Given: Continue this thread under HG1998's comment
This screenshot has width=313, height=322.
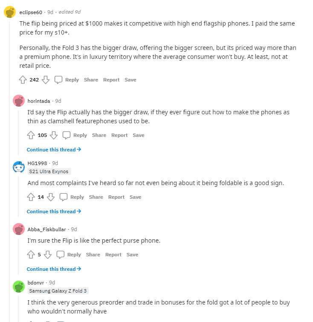Looking at the screenshot, I should click(x=54, y=211).
